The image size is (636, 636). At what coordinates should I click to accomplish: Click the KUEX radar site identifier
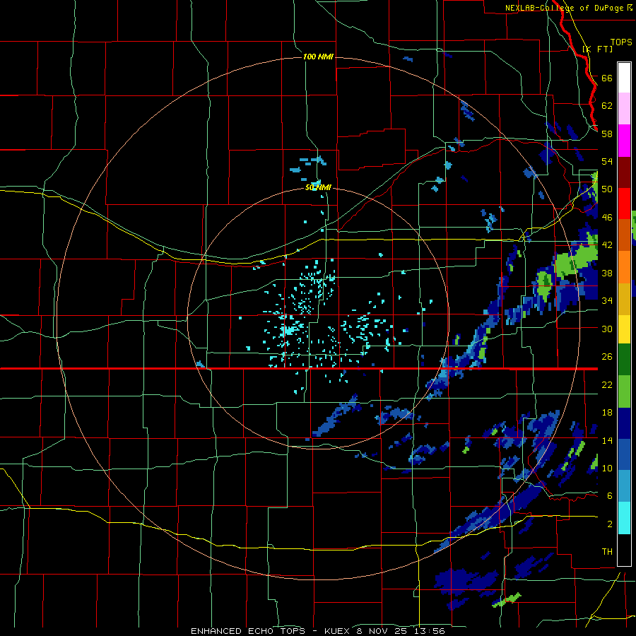point(338,631)
